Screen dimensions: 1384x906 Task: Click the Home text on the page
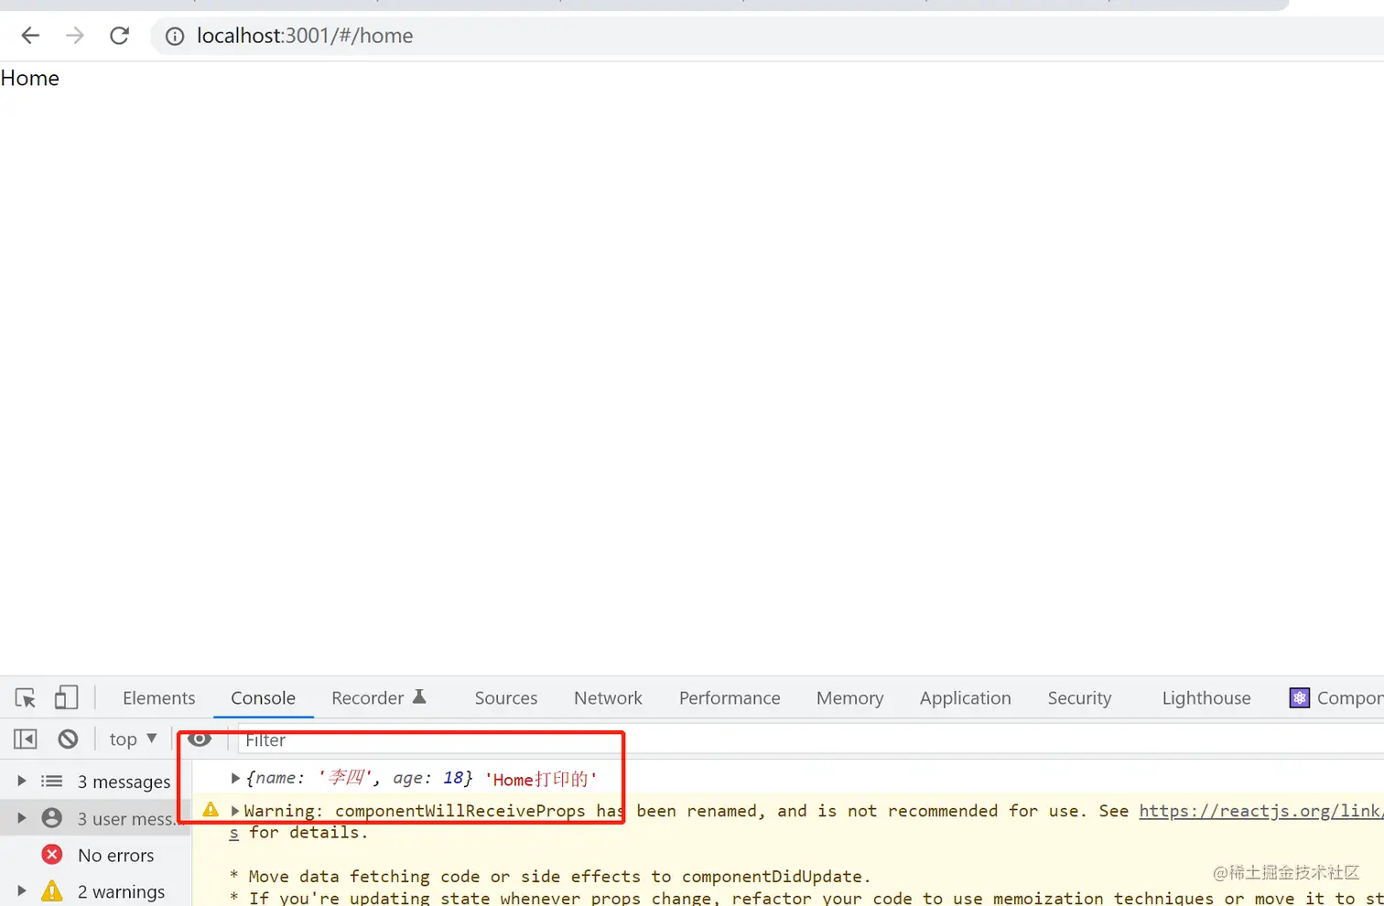point(30,79)
